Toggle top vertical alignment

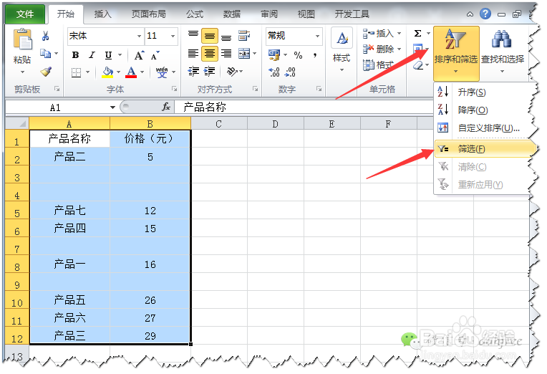tap(193, 35)
